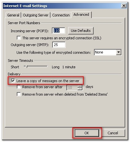Viewport: 130px width, 142px height.
Task: Open the encrypted connection type dropdown
Action: (108, 52)
